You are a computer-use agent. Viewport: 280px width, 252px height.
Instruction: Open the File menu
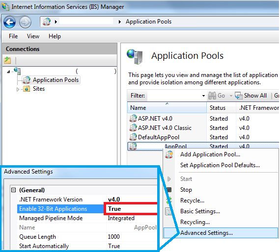(13, 36)
